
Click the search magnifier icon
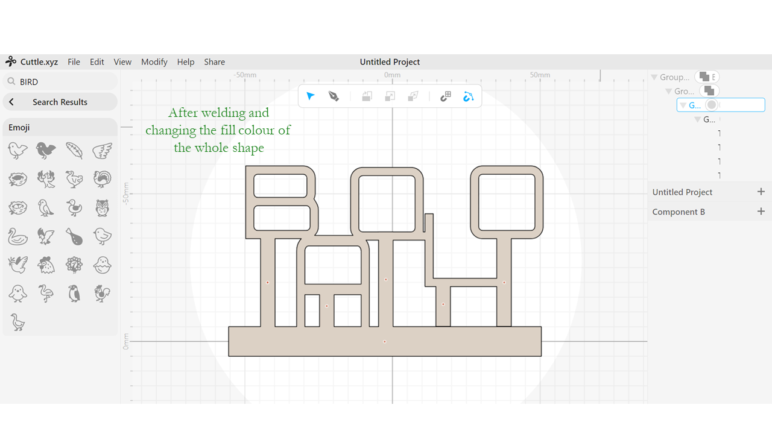(11, 81)
